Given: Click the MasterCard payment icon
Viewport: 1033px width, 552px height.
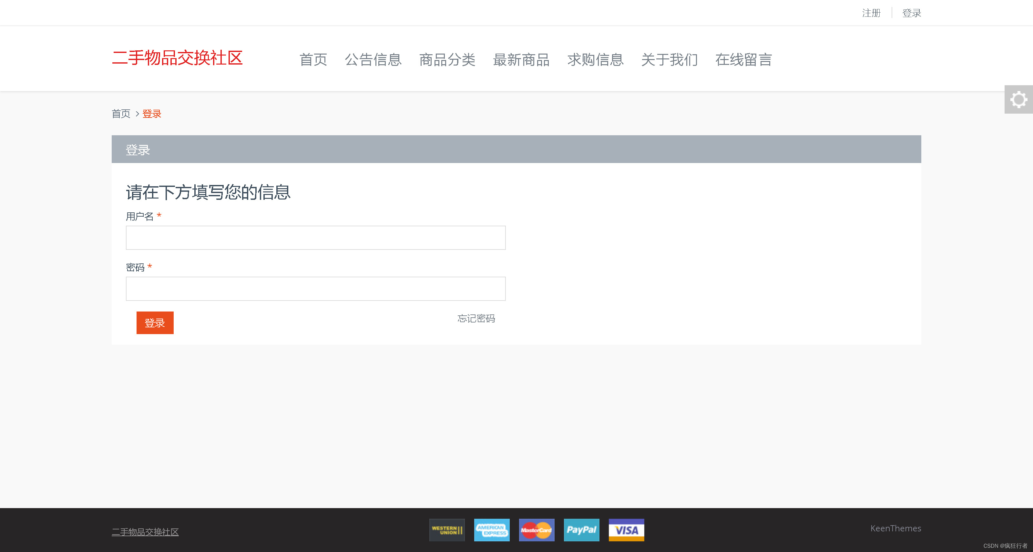Looking at the screenshot, I should coord(537,530).
